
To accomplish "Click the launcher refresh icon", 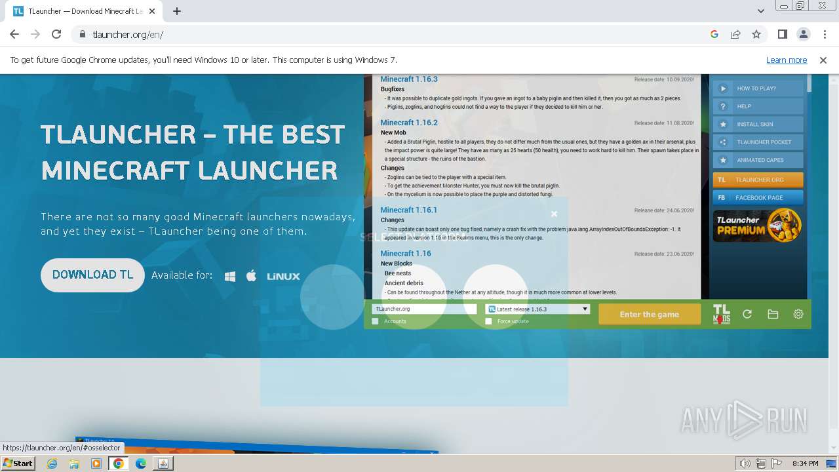I will 747,314.
